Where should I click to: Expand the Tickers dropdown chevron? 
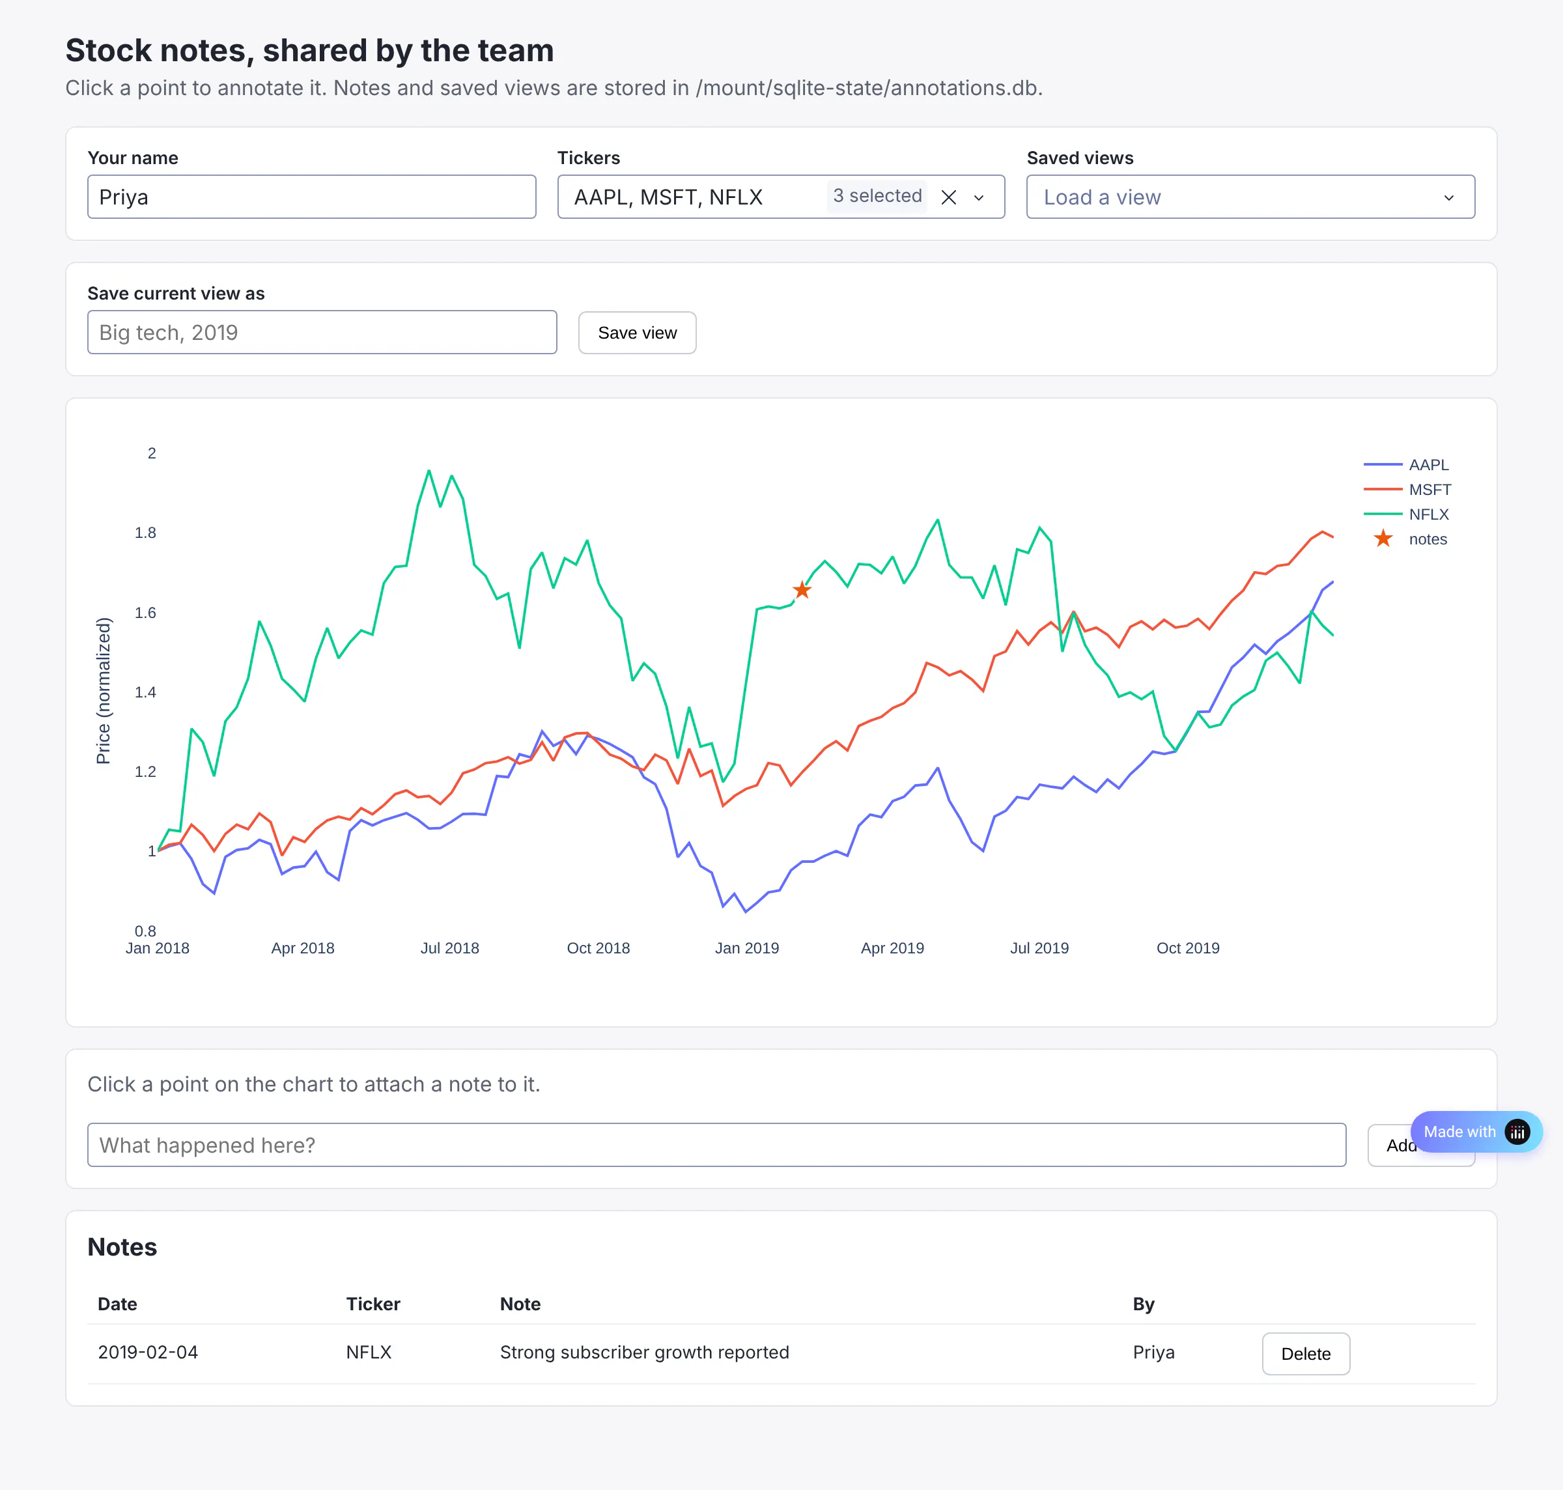(978, 198)
